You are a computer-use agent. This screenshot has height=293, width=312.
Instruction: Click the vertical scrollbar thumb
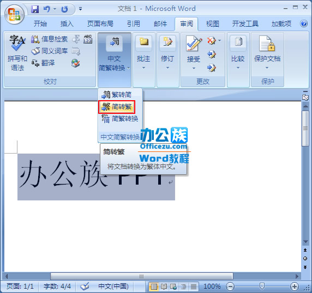tap(305, 129)
